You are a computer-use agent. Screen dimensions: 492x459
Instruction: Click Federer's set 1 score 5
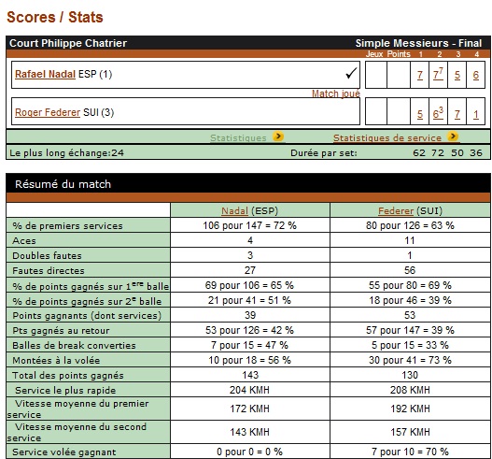(420, 114)
